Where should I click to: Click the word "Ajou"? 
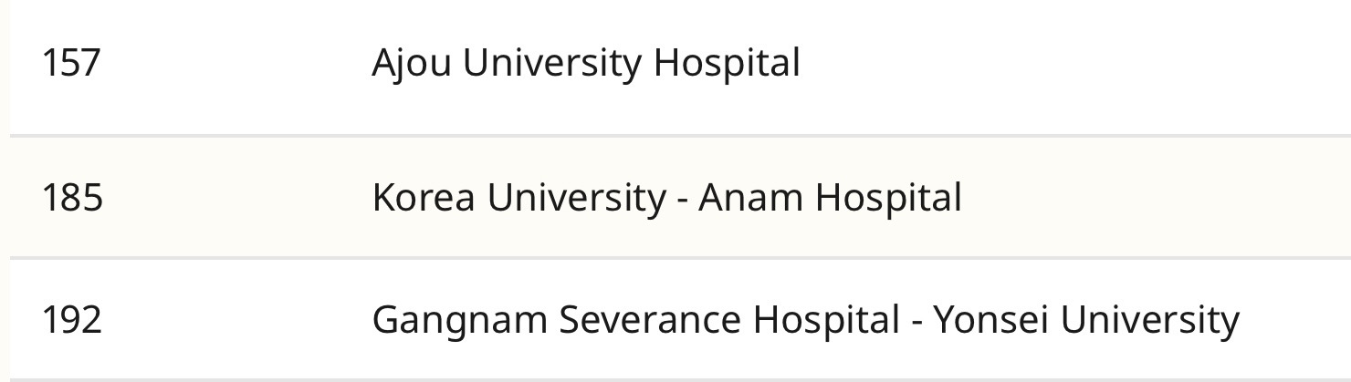pyautogui.click(x=411, y=64)
